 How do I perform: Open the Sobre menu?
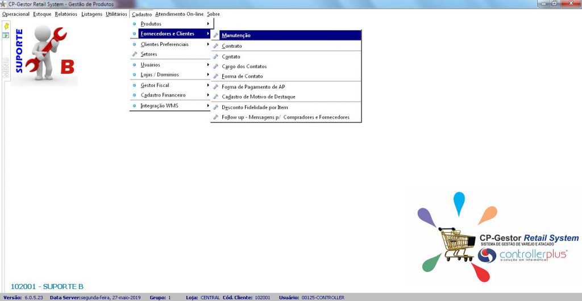coord(214,14)
